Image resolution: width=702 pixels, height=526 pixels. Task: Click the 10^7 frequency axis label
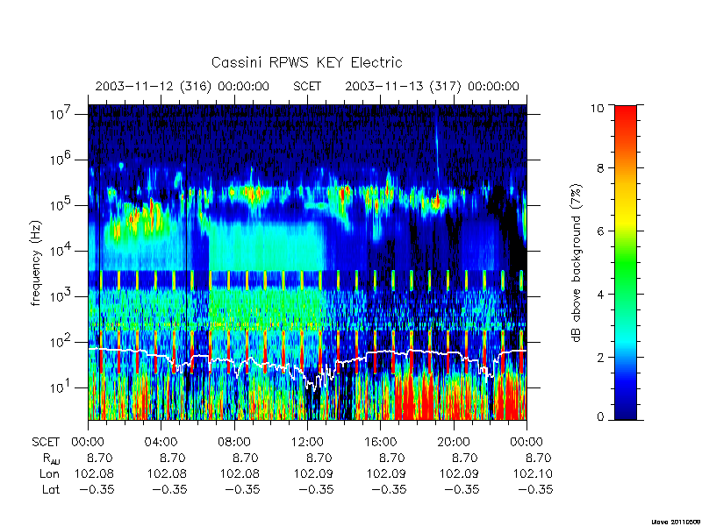pos(60,112)
